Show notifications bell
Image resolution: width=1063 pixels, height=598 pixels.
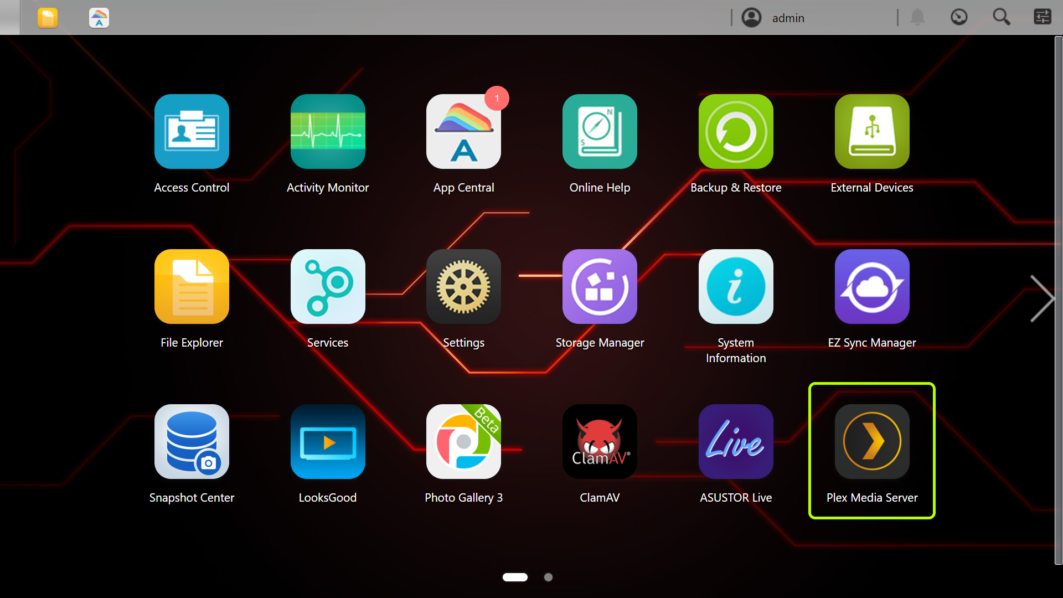tap(917, 17)
